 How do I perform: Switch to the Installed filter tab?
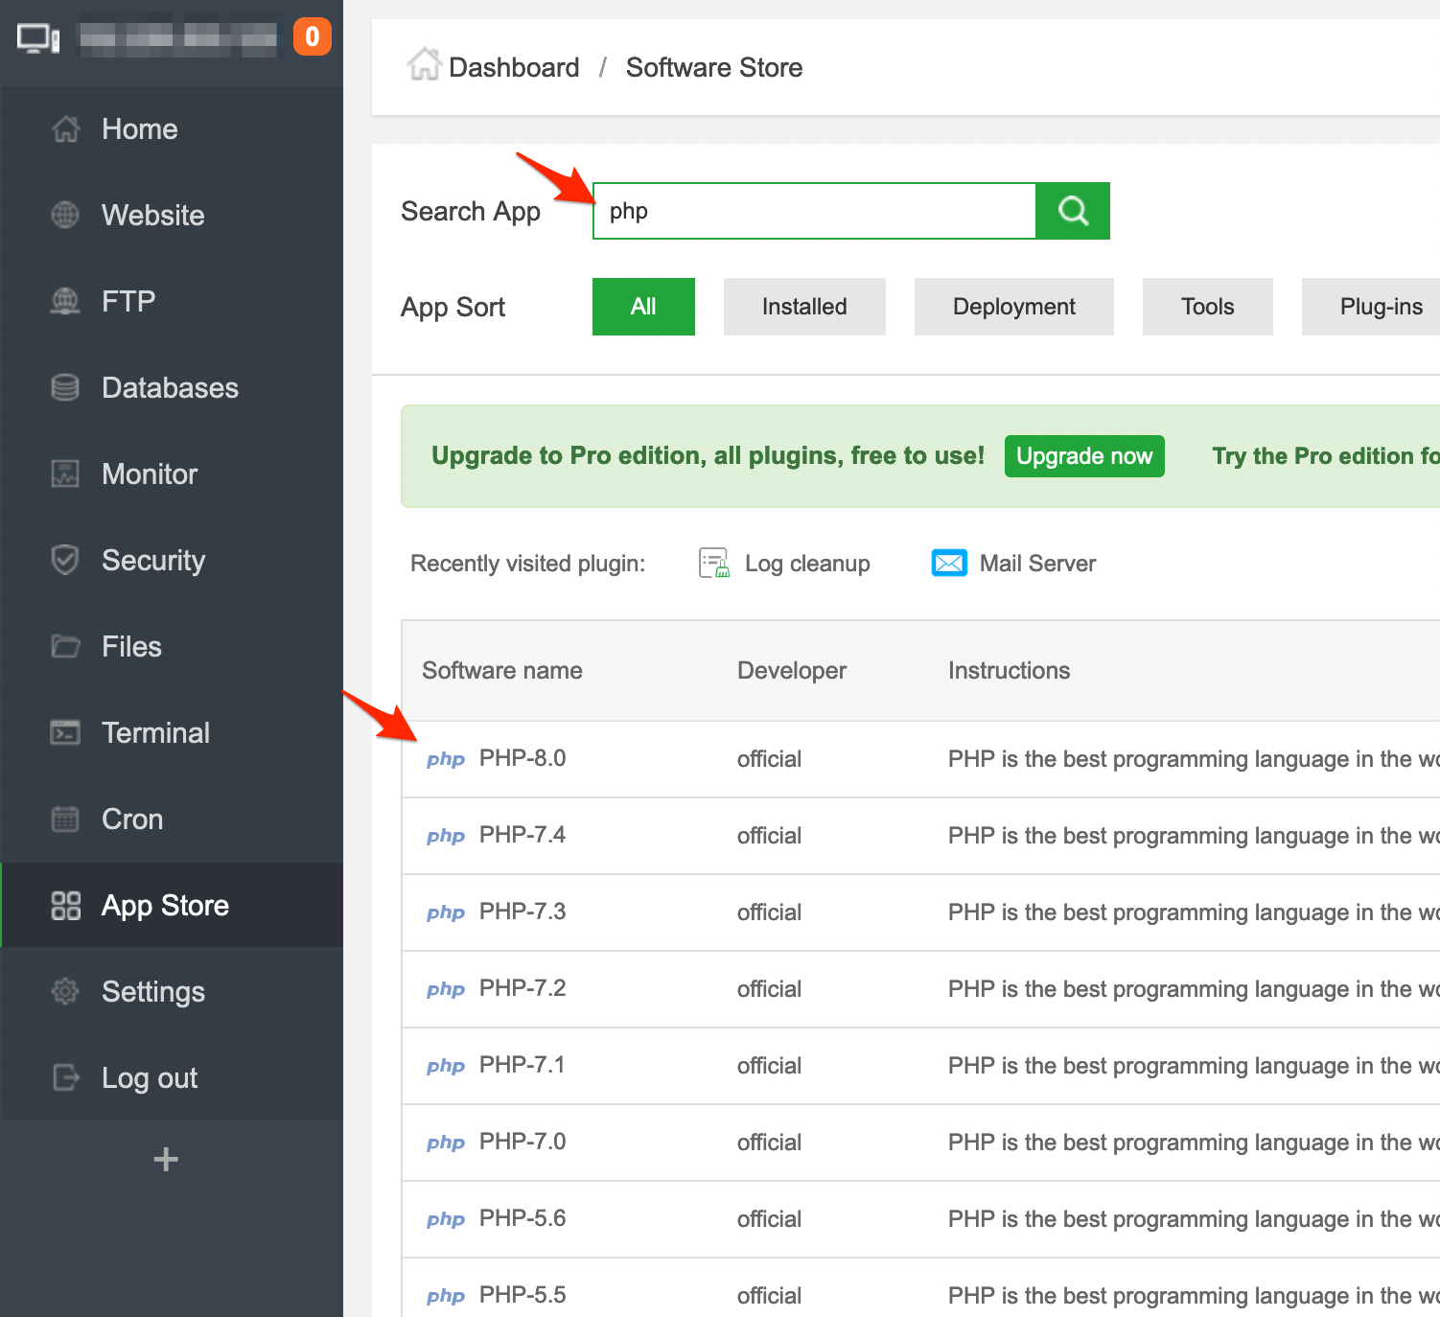[x=804, y=306]
